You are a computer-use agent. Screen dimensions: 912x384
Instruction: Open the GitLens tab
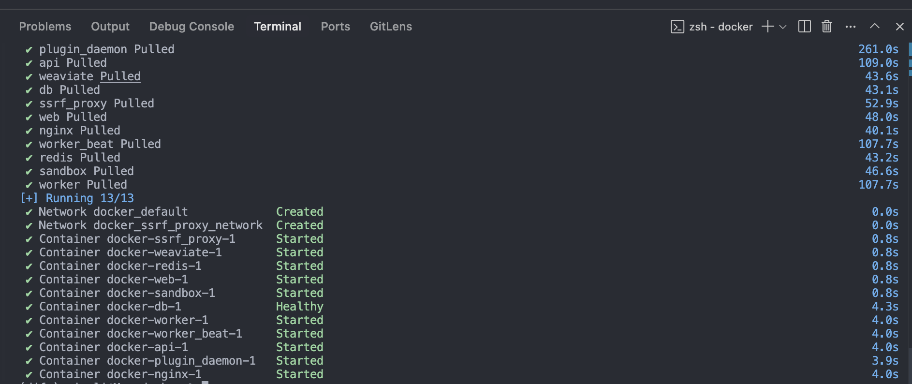point(391,27)
